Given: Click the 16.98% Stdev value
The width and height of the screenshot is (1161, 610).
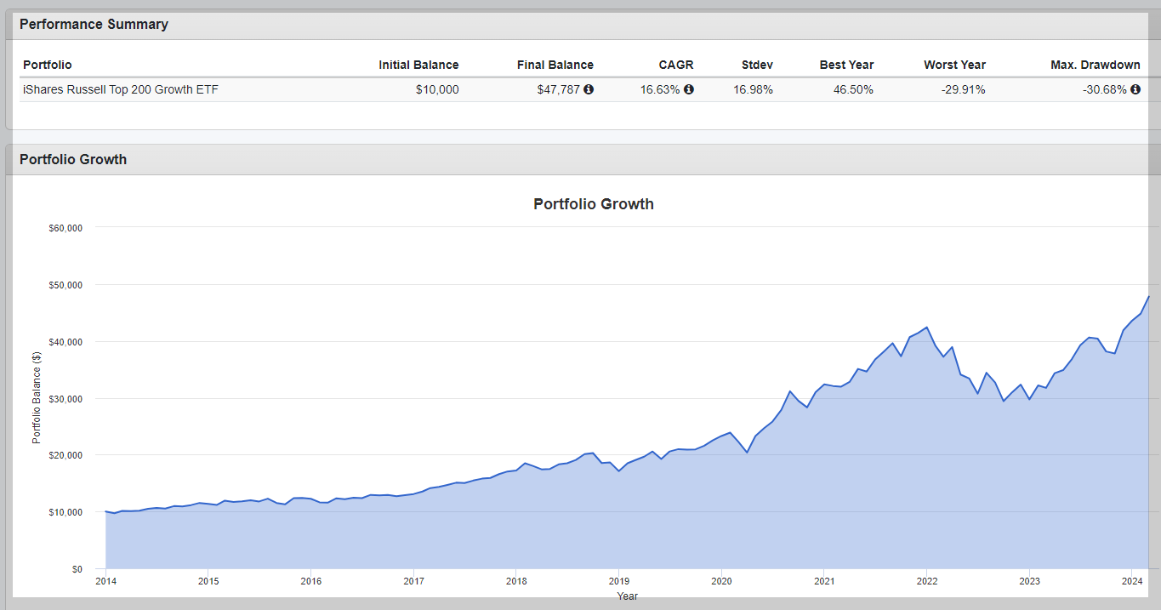Looking at the screenshot, I should 754,89.
